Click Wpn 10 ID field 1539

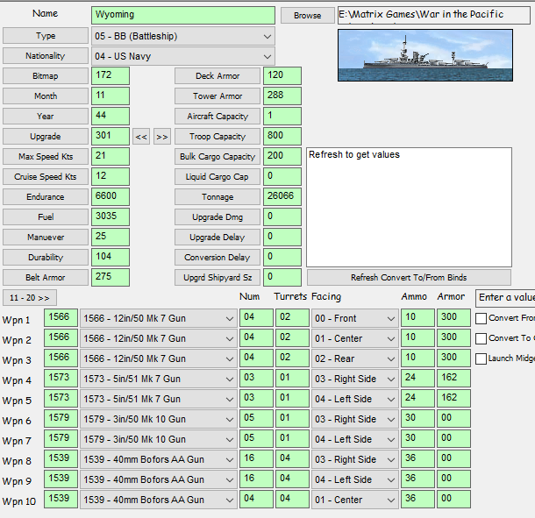pos(61,499)
